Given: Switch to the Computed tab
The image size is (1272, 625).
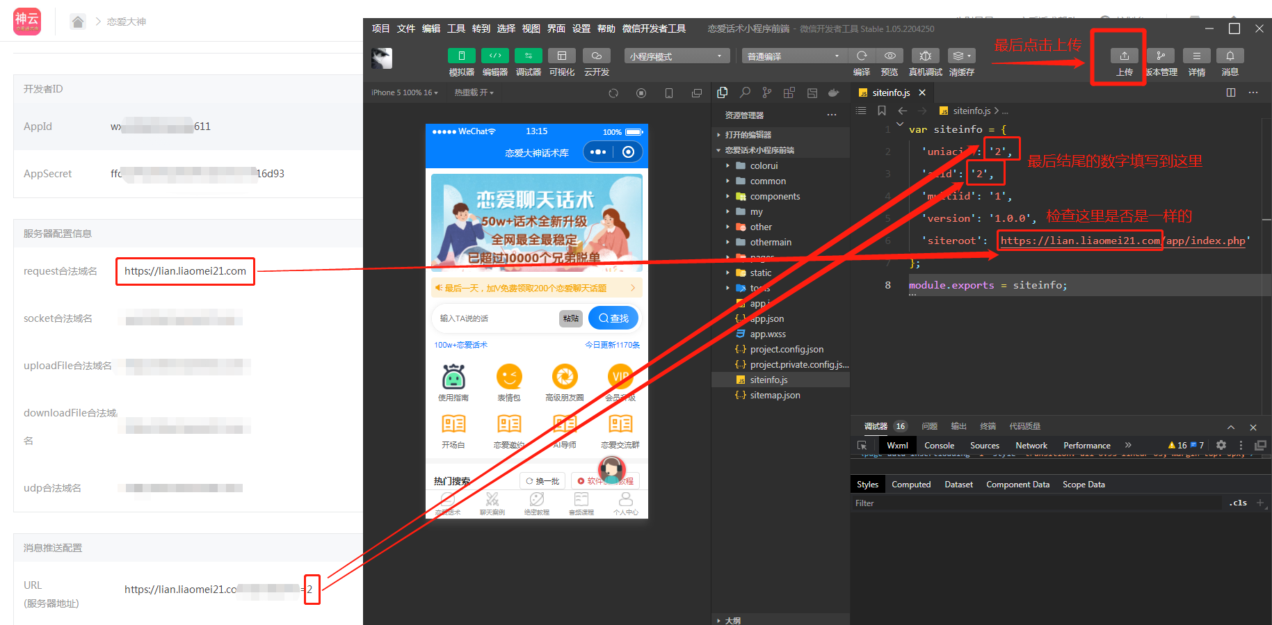Looking at the screenshot, I should click(911, 485).
